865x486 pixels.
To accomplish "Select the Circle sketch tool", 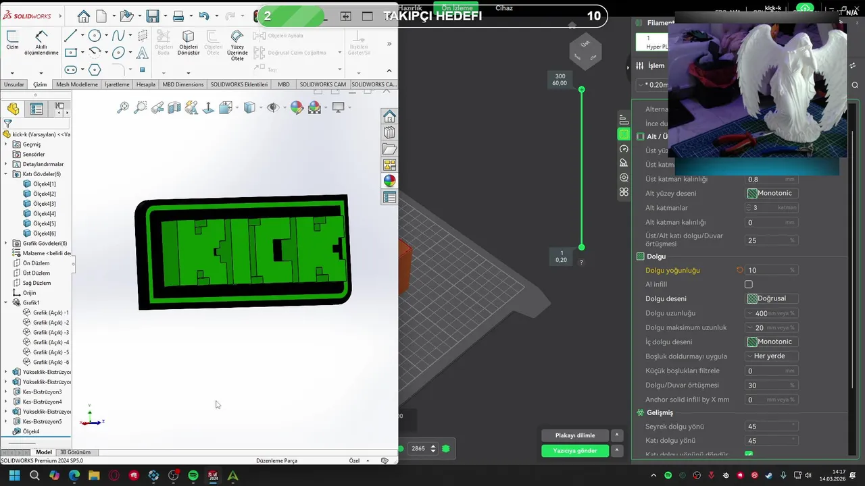I will 95,36.
